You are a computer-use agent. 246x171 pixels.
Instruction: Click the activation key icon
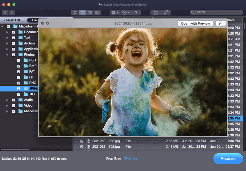pos(166,12)
